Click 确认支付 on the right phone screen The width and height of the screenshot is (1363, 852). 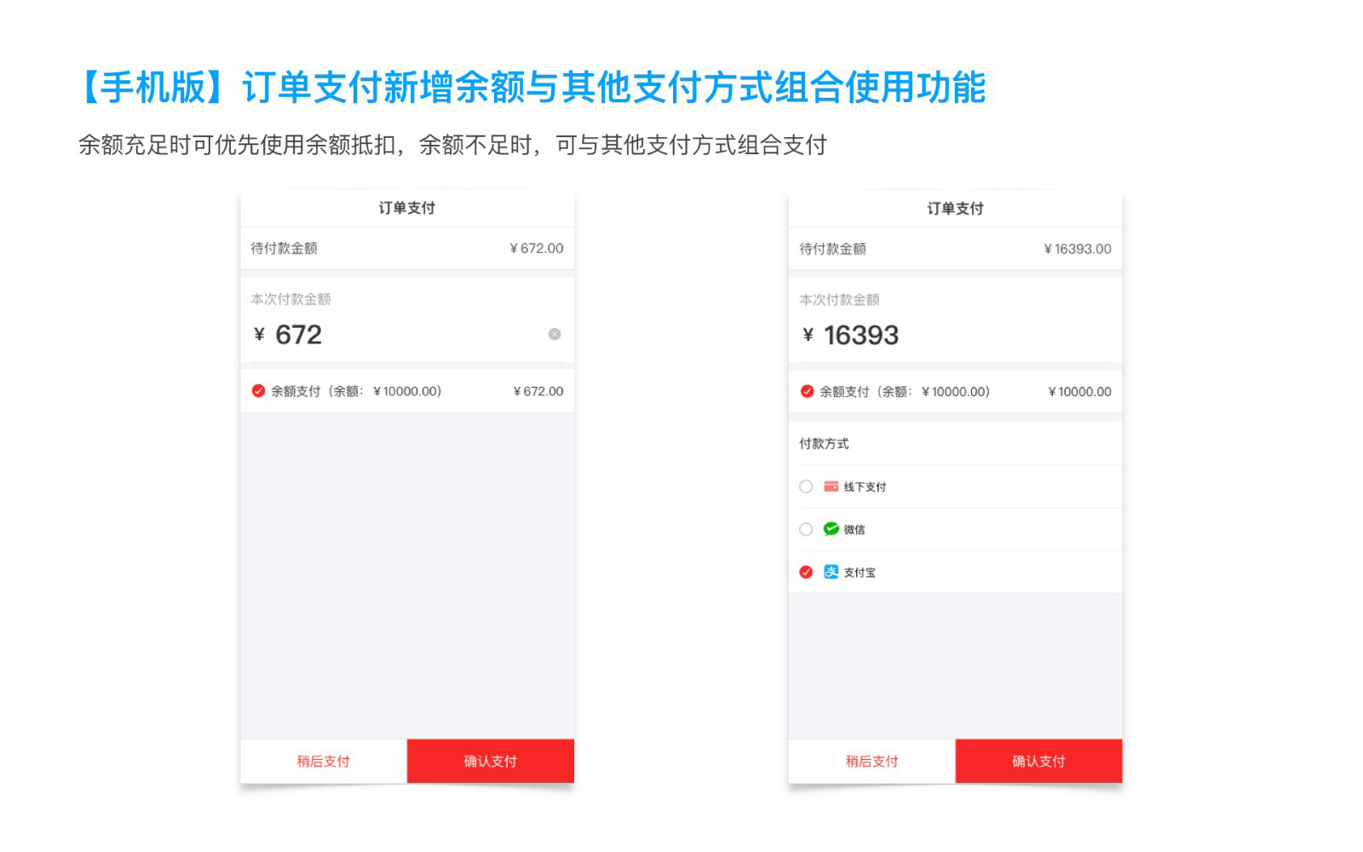pos(1038,761)
